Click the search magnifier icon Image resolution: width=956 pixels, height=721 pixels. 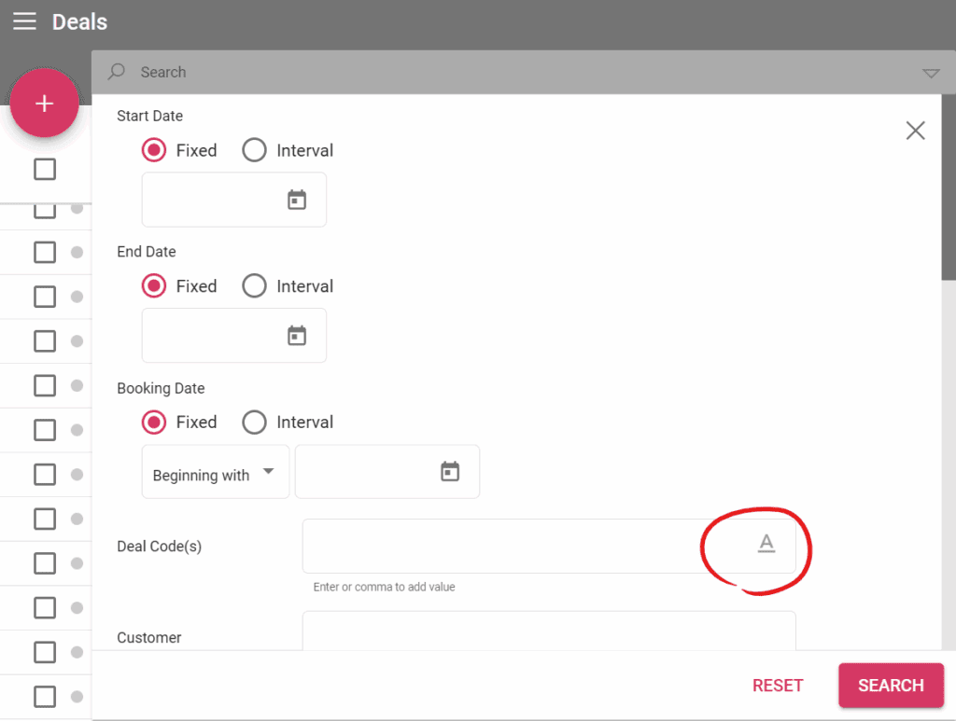point(117,72)
